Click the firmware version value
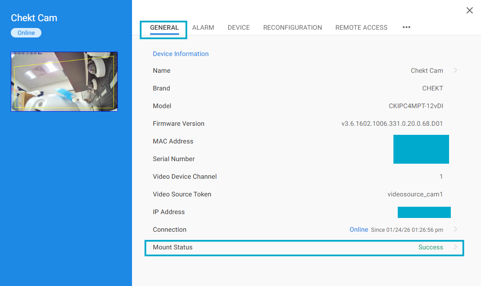Image resolution: width=481 pixels, height=286 pixels. (392, 124)
